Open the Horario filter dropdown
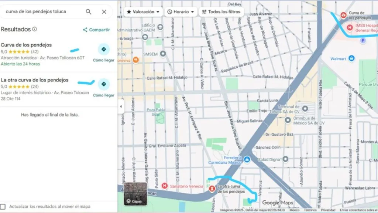Image resolution: width=378 pixels, height=213 pixels. pyautogui.click(x=181, y=11)
